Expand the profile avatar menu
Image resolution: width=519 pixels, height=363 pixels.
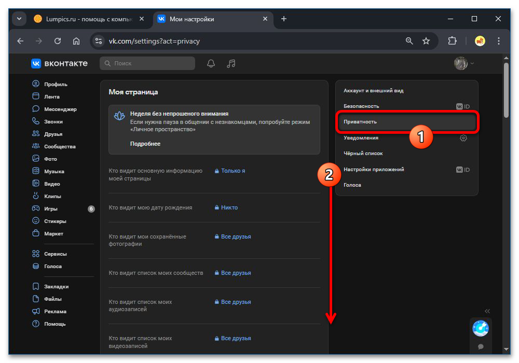point(464,63)
